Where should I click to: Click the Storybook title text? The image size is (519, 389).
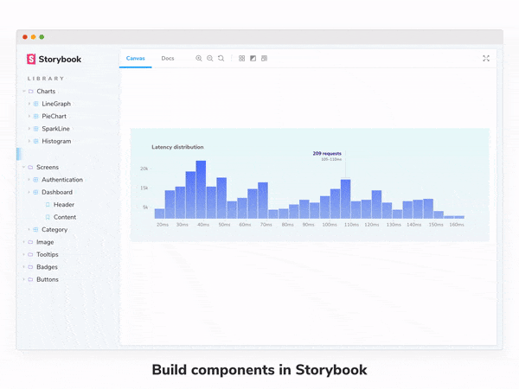click(x=60, y=59)
